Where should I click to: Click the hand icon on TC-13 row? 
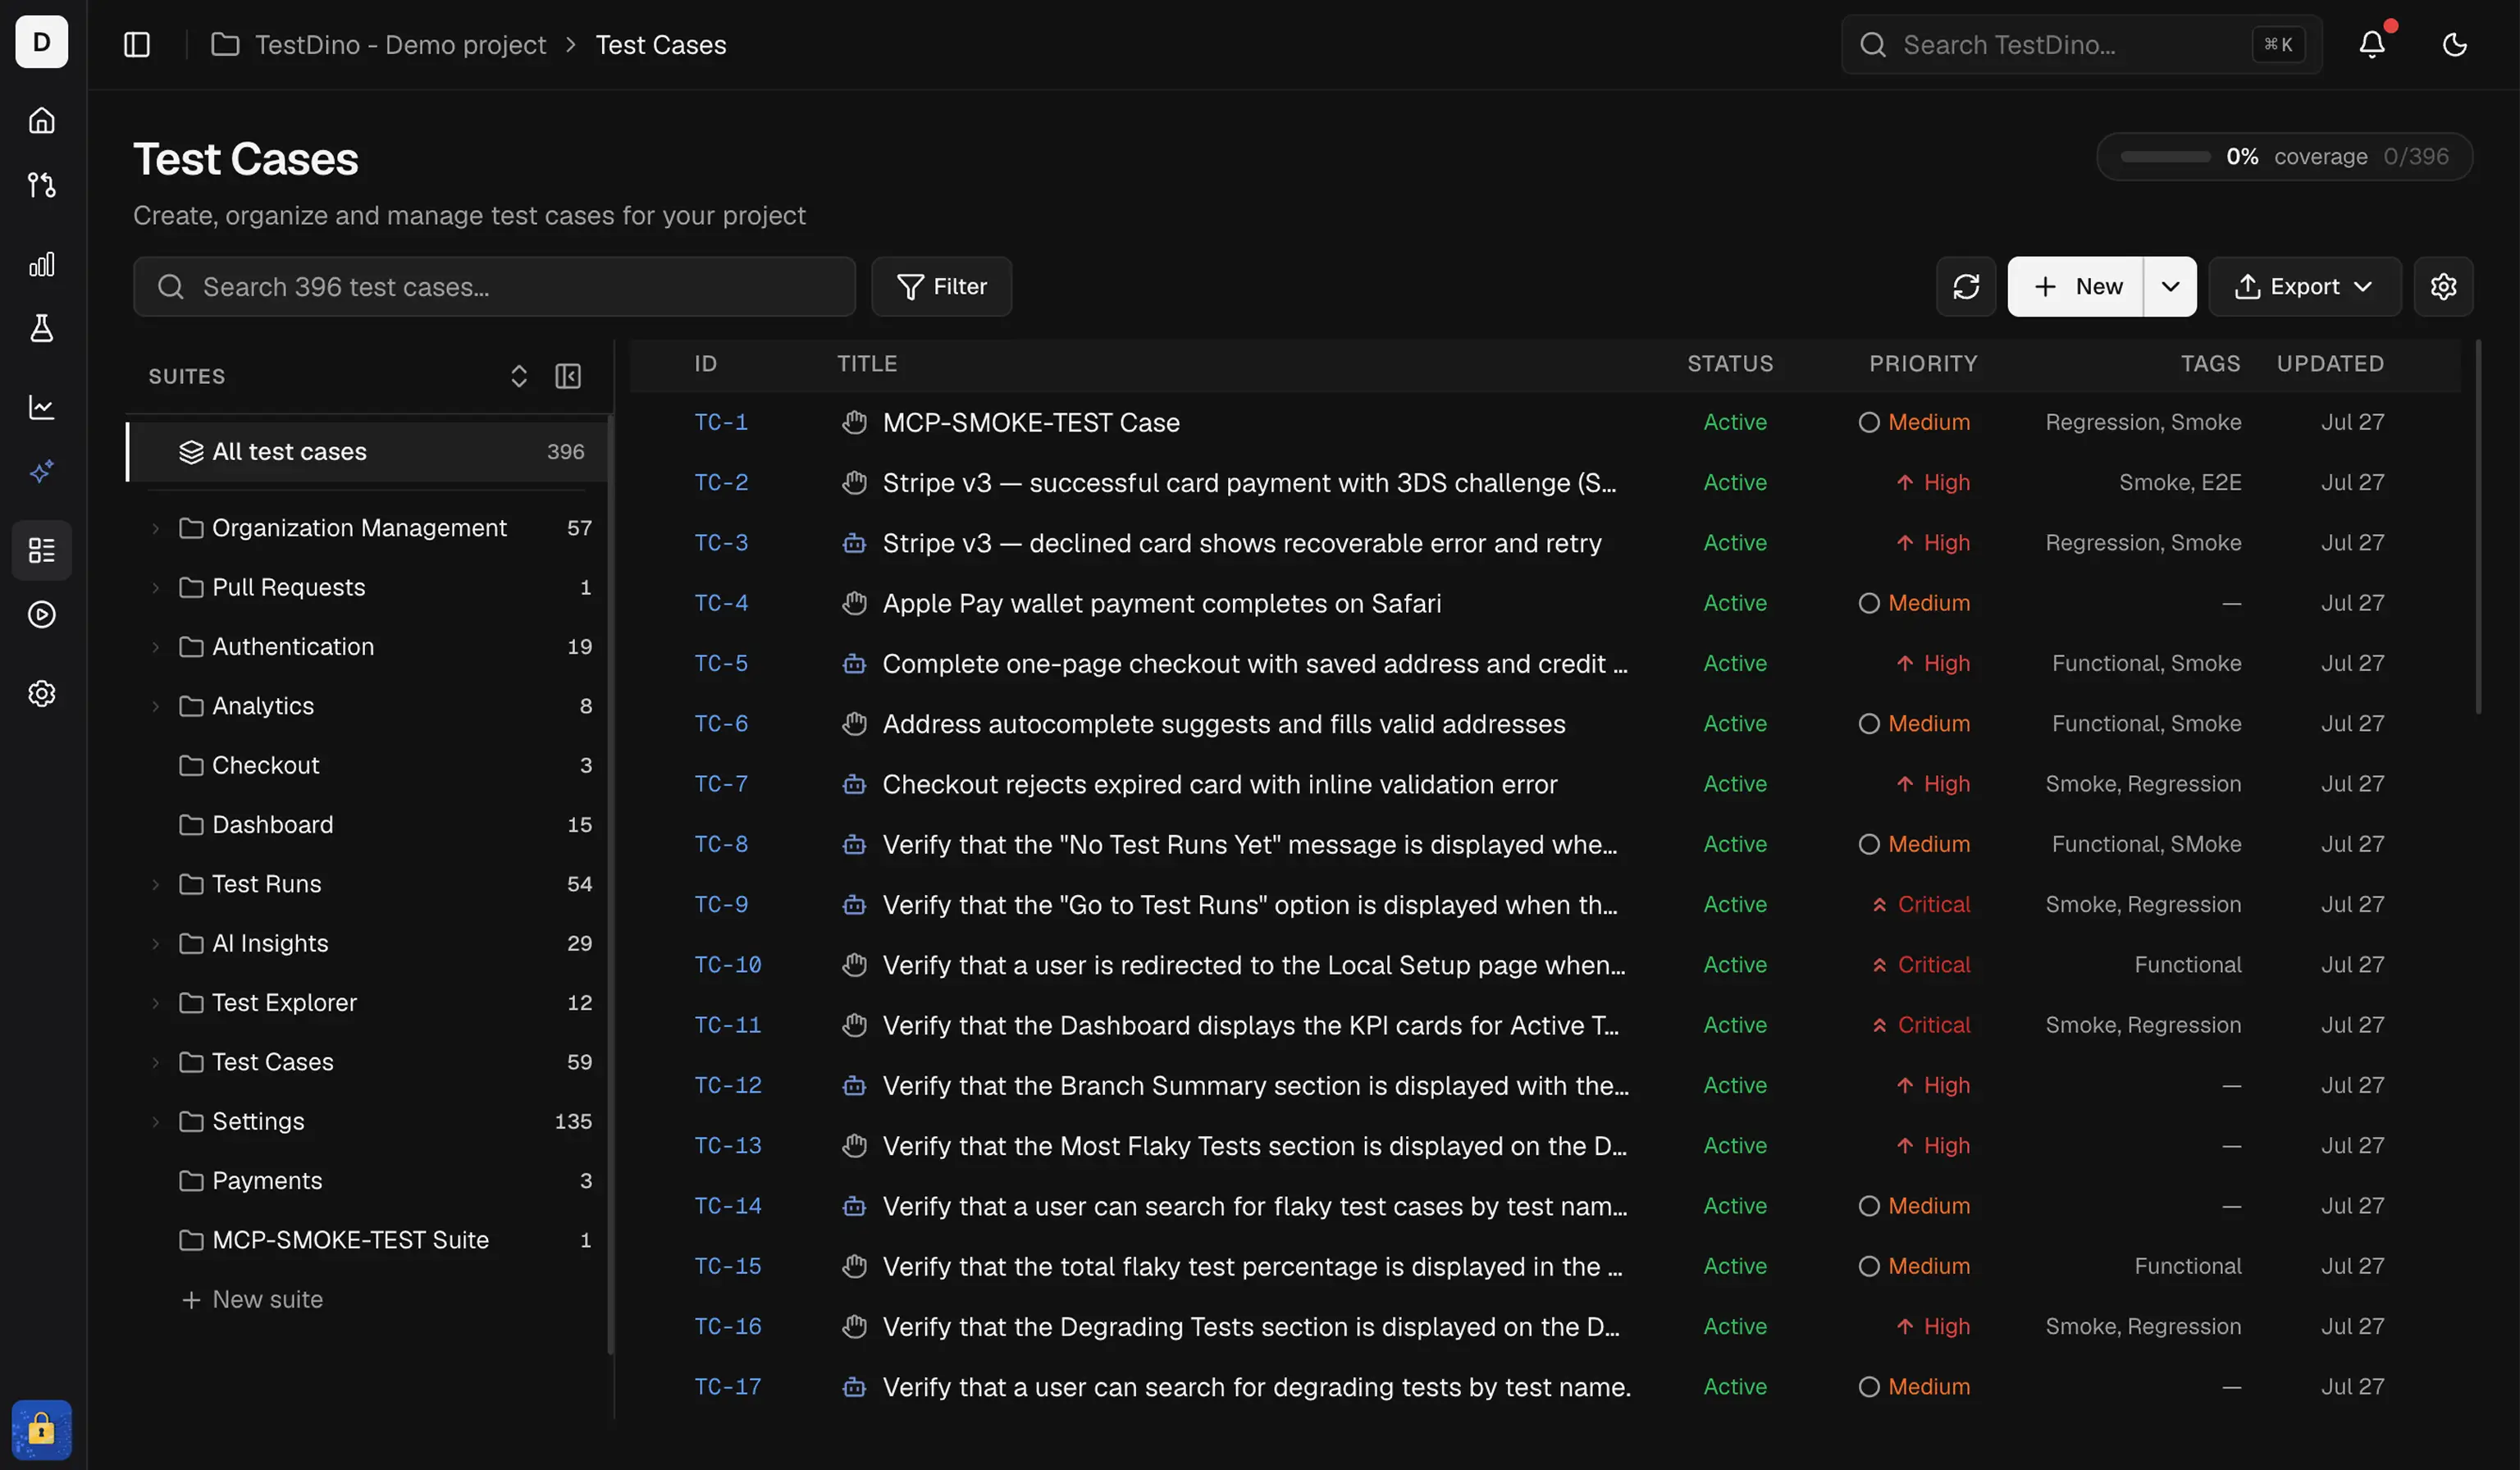tap(854, 1146)
